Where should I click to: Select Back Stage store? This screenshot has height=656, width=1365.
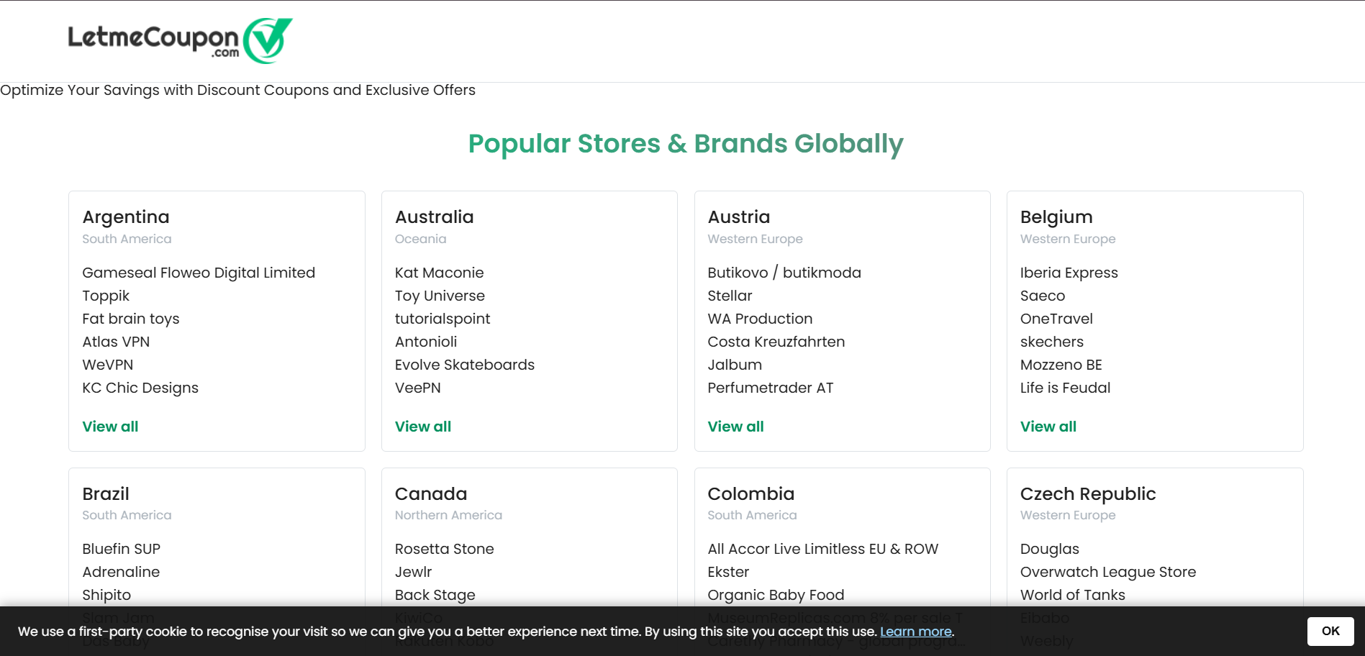coord(435,595)
